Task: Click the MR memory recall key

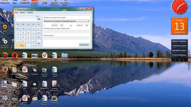Action: coord(23,24)
